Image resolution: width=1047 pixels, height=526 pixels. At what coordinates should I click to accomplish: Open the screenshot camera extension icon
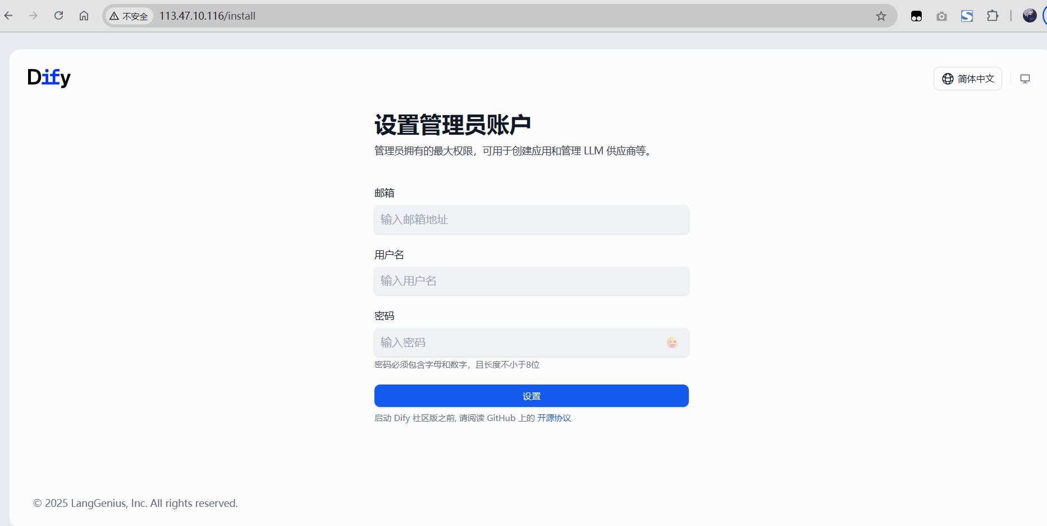941,15
